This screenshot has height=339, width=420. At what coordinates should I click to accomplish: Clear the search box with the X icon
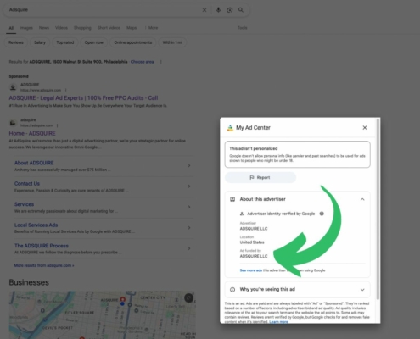pos(204,10)
